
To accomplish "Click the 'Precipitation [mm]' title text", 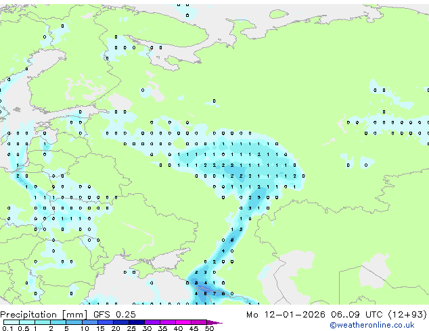I will coord(44,315).
